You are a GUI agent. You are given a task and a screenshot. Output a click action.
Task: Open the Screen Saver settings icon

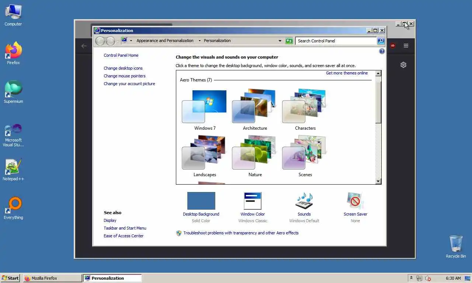click(x=355, y=201)
